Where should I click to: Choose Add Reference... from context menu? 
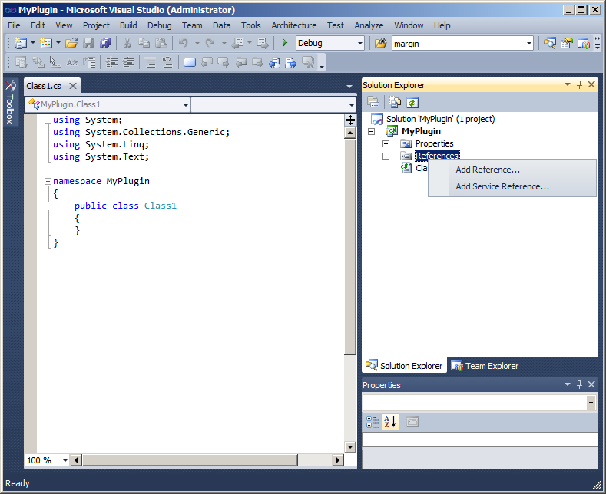(512, 170)
